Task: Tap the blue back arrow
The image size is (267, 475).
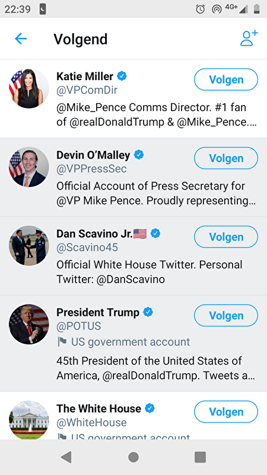Action: coord(21,39)
